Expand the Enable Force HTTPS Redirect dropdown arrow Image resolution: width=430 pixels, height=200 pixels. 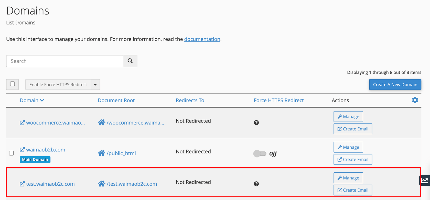(95, 85)
